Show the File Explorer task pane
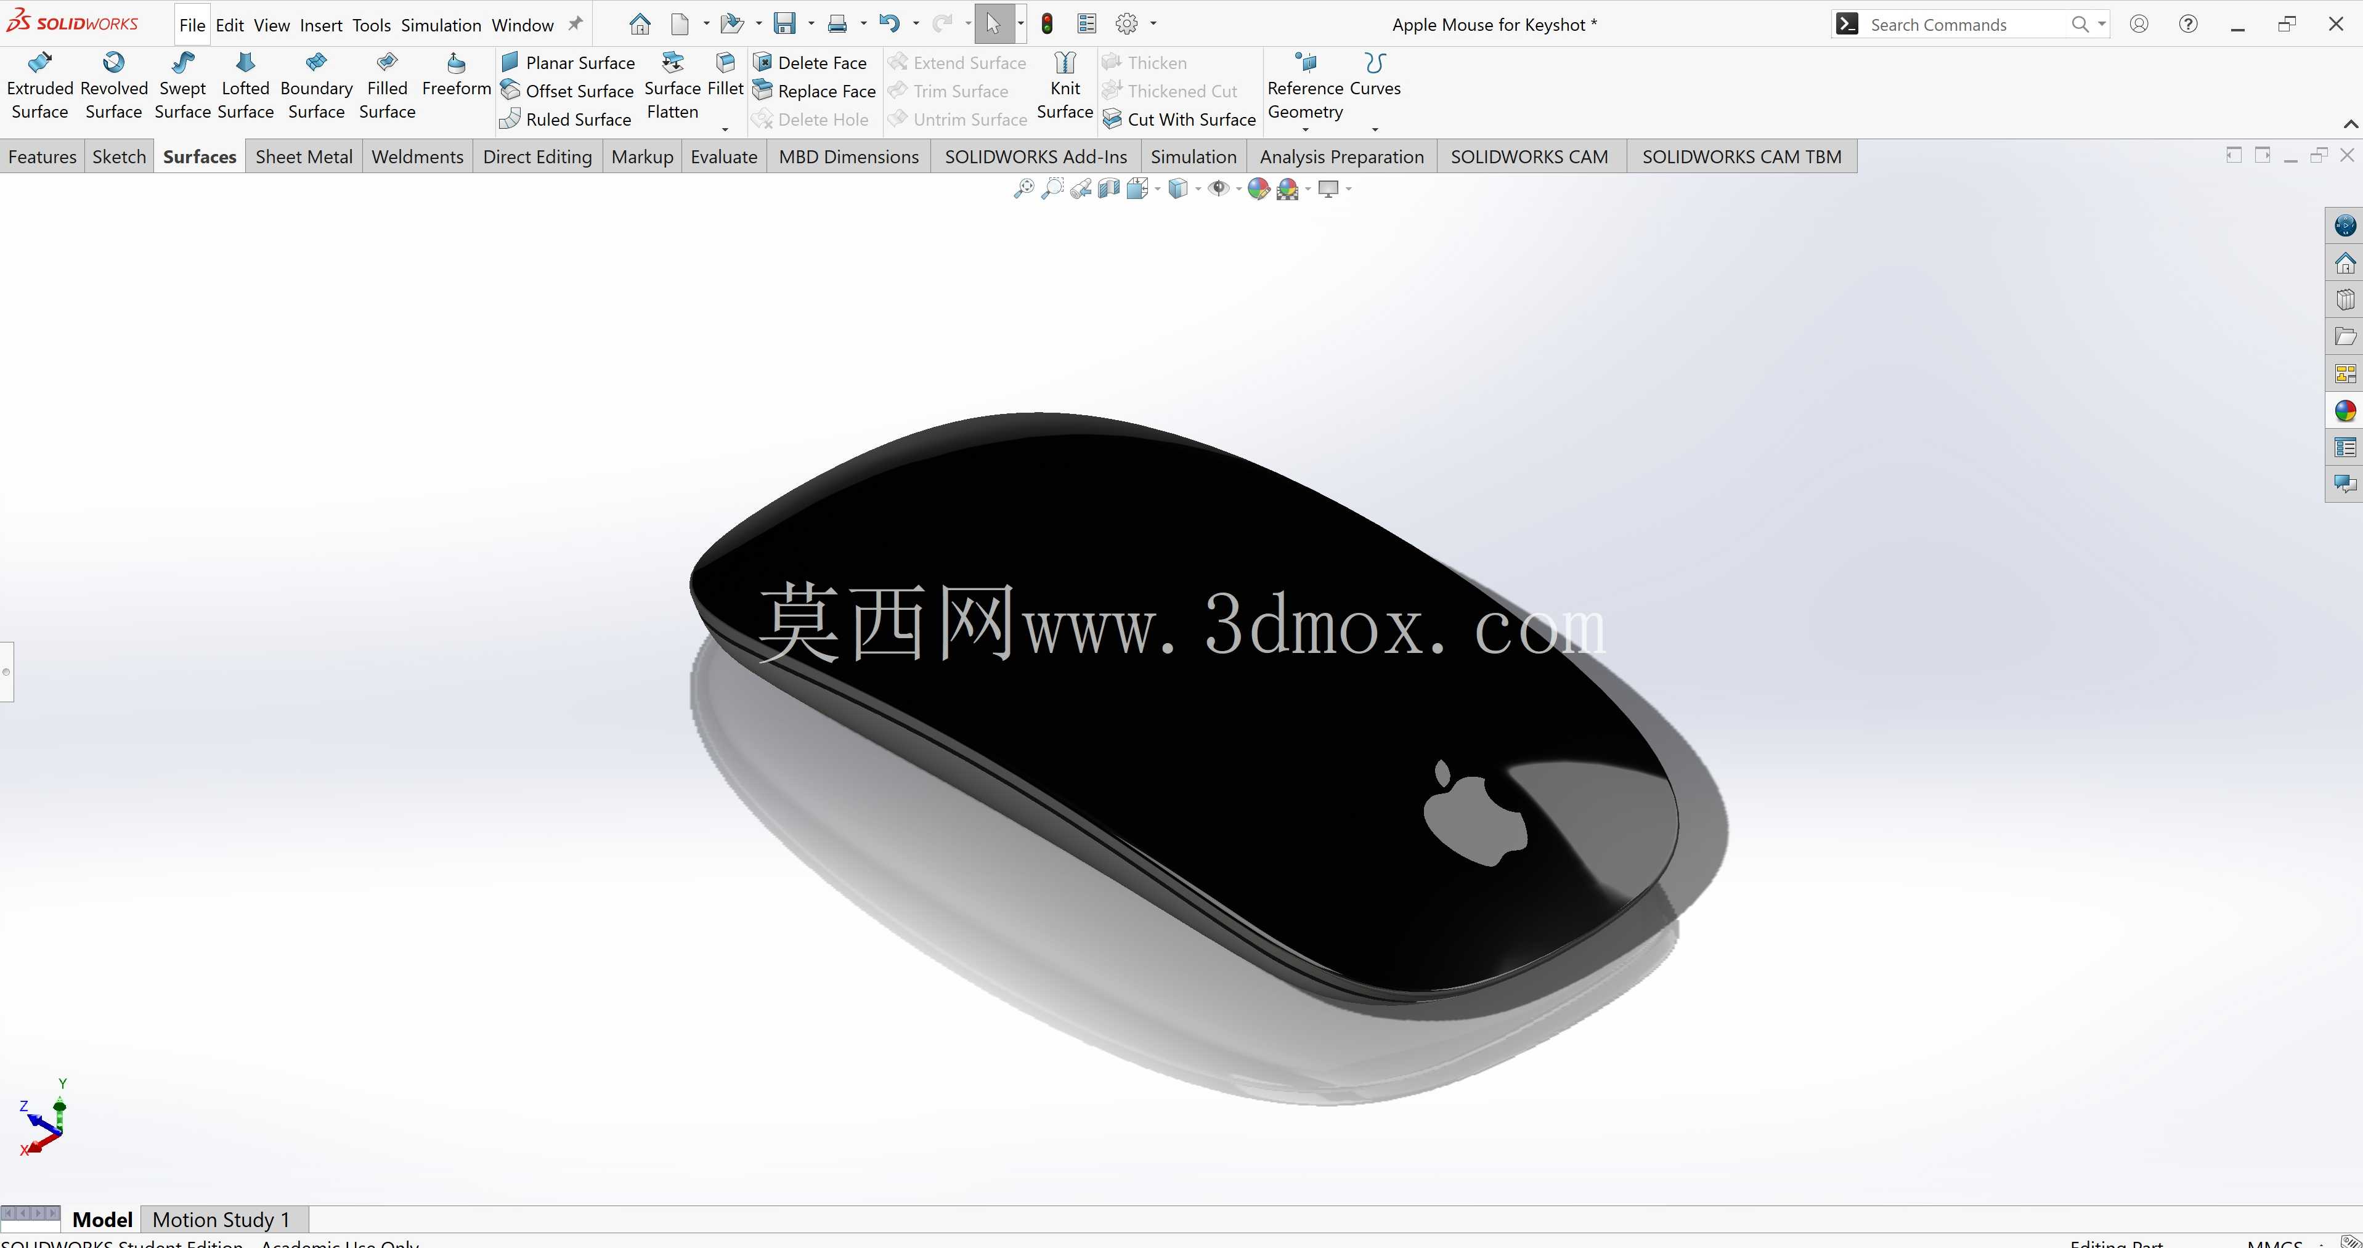The height and width of the screenshot is (1248, 2363). [2345, 336]
